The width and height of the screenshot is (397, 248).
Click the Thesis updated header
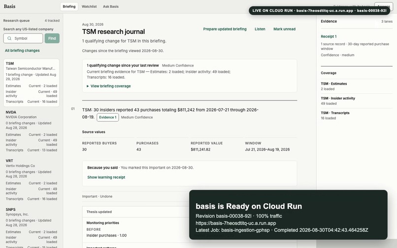click(99, 212)
